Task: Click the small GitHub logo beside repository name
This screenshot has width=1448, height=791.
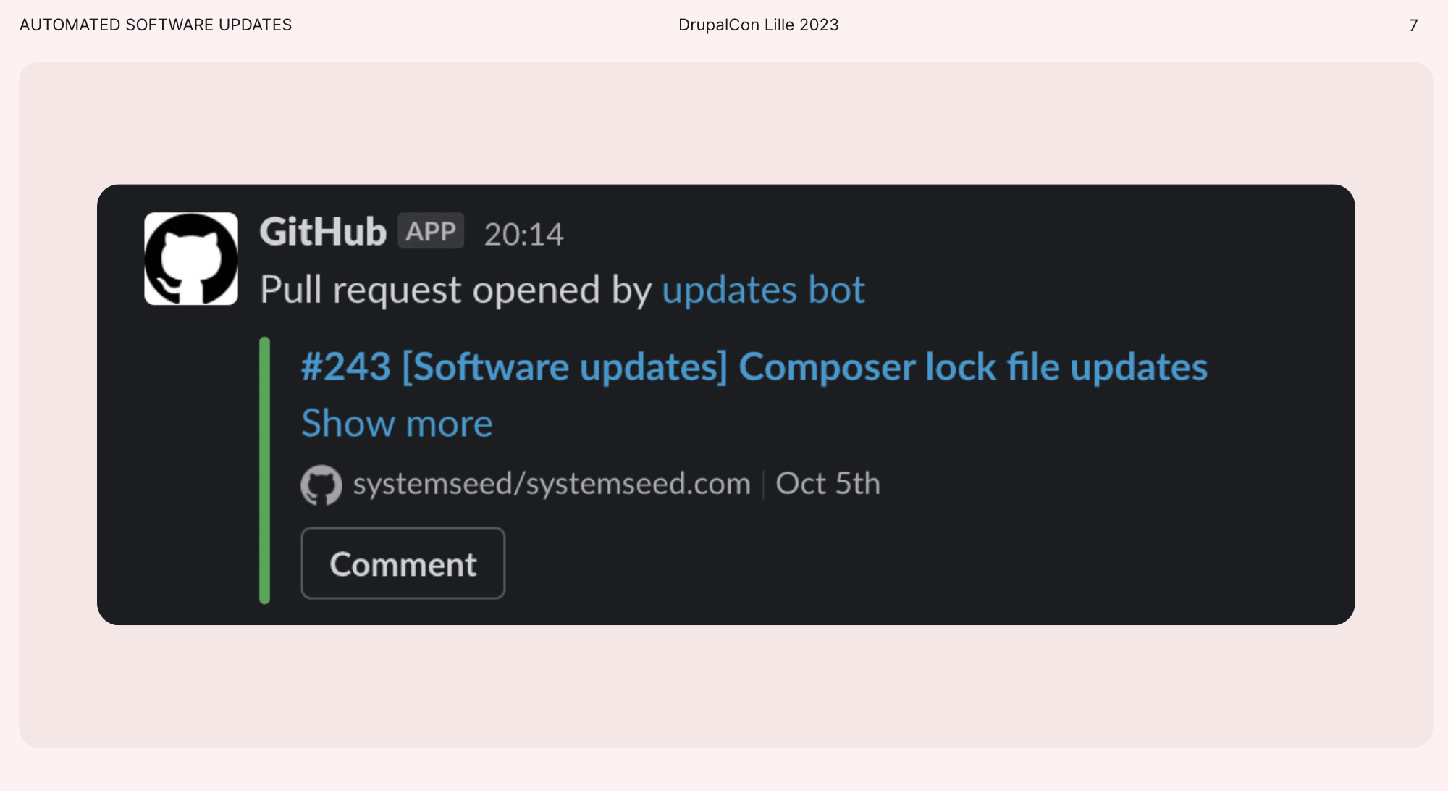Action: tap(321, 485)
